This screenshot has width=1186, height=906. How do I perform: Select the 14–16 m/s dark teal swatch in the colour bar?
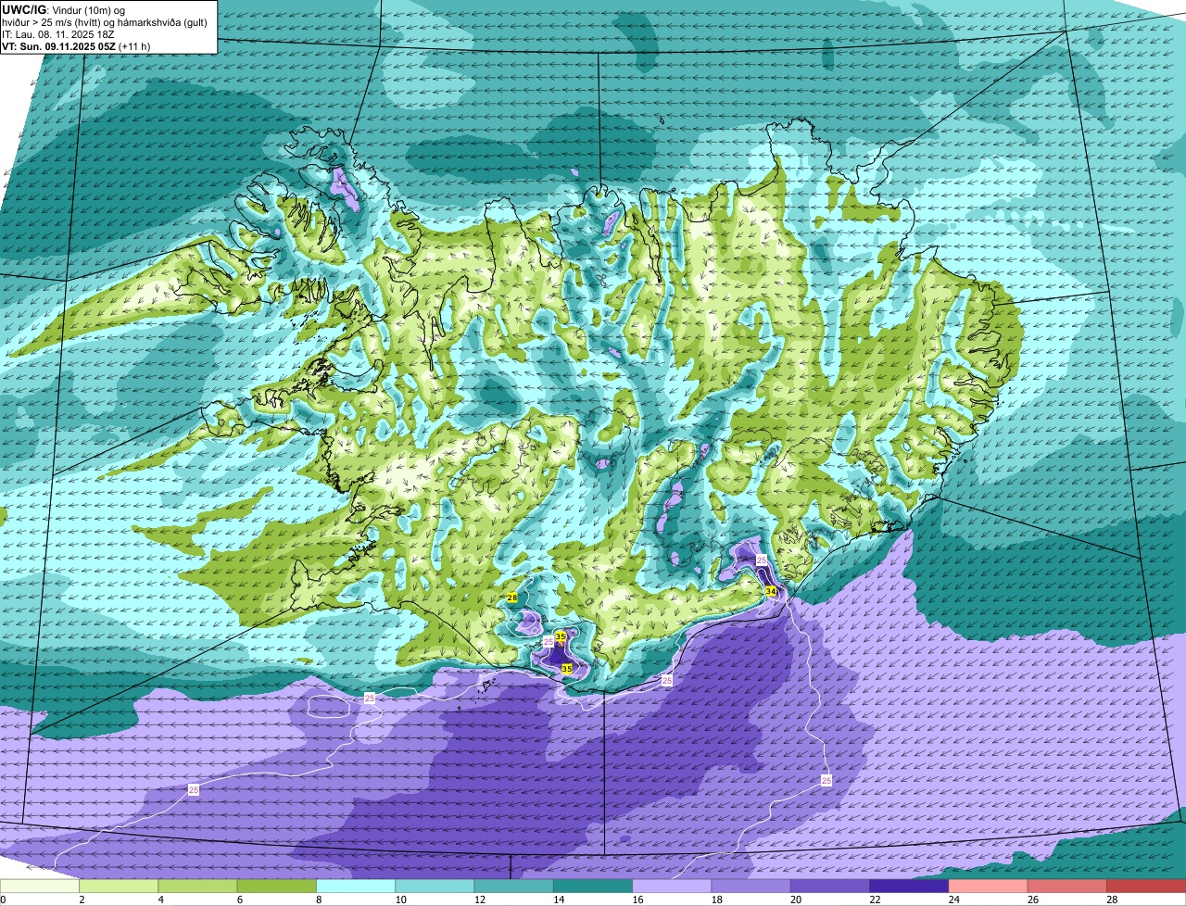(593, 886)
